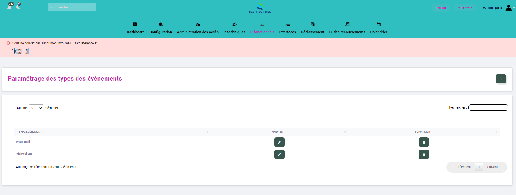Click the Produits button
The image size is (516, 195).
tap(441, 8)
